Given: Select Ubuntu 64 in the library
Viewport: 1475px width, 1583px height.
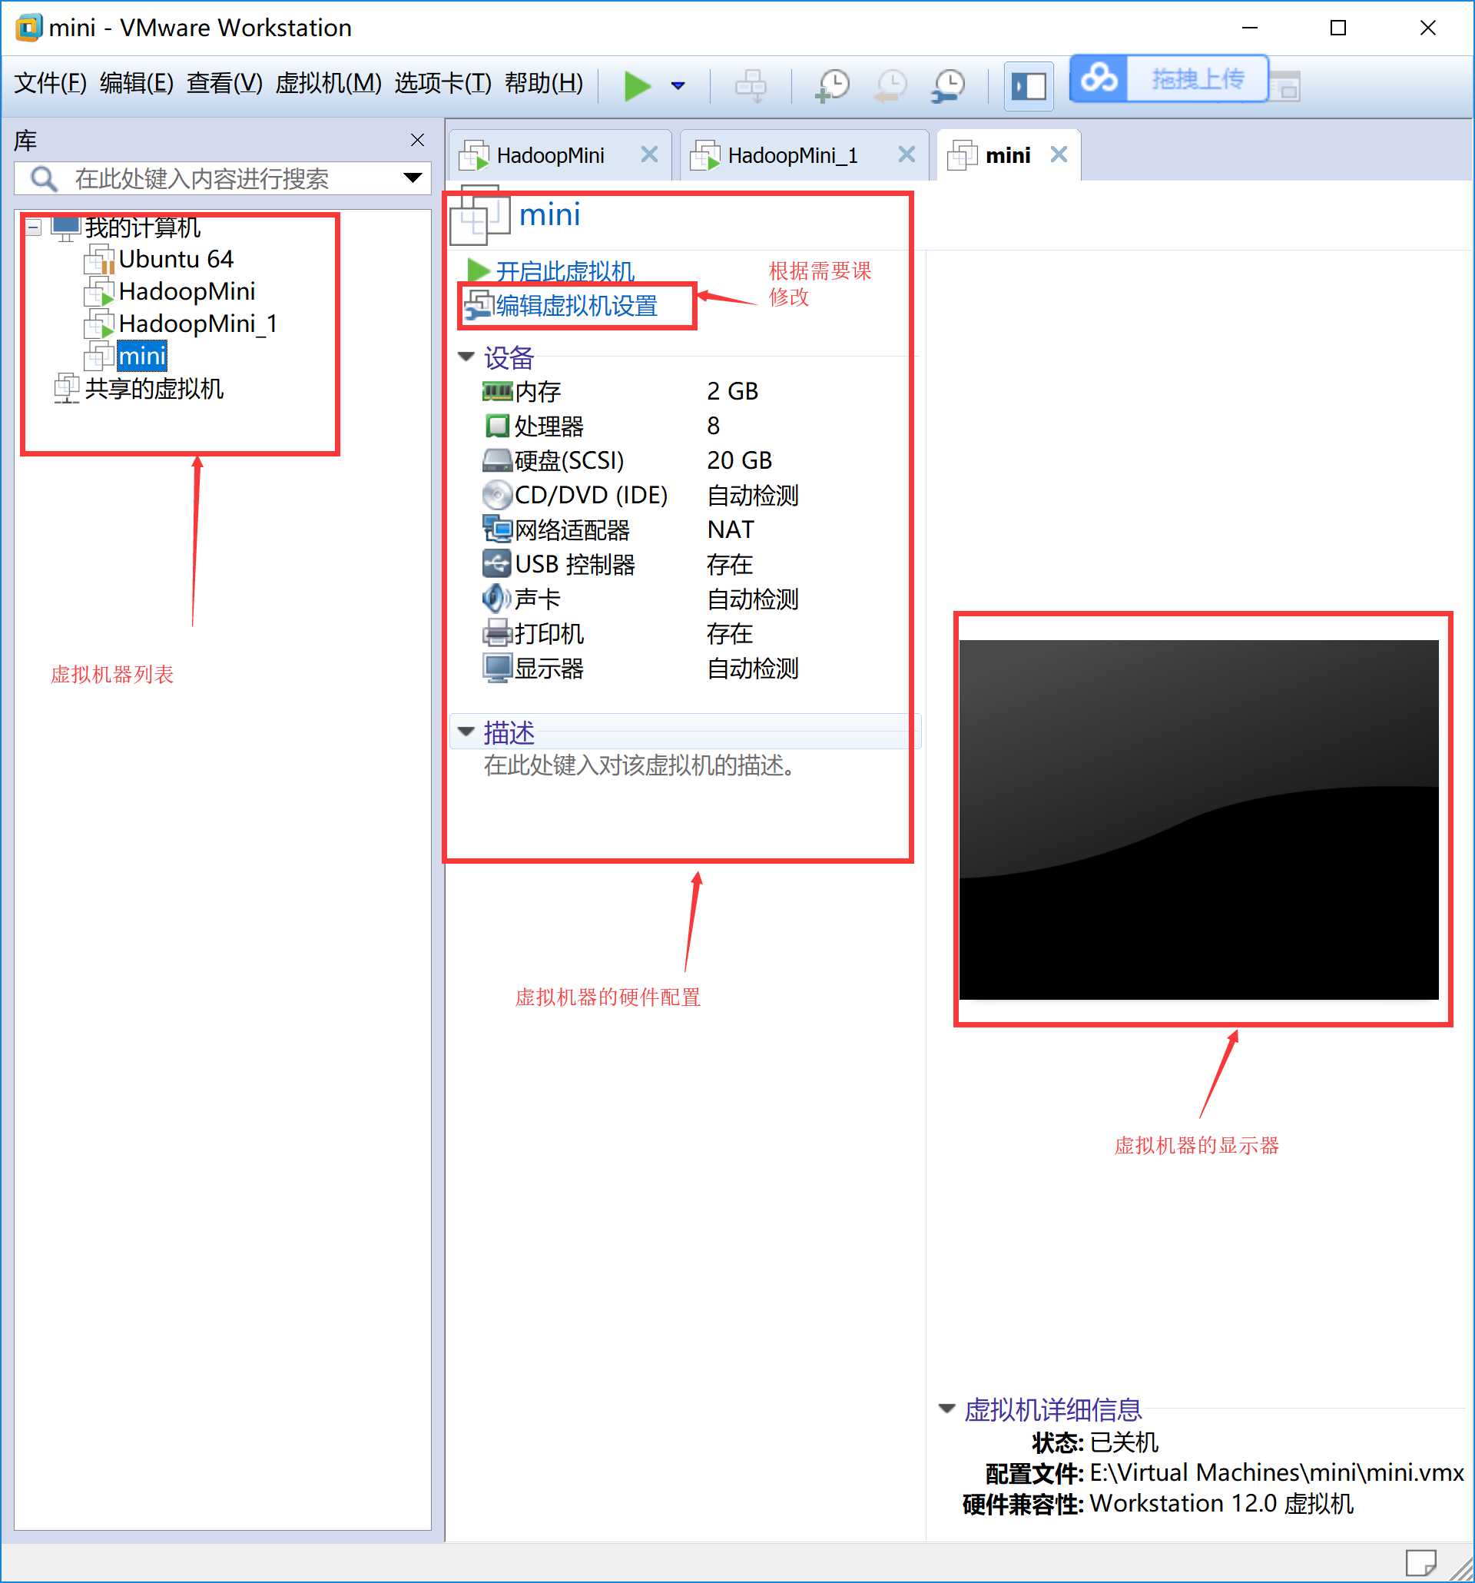Looking at the screenshot, I should pyautogui.click(x=176, y=260).
